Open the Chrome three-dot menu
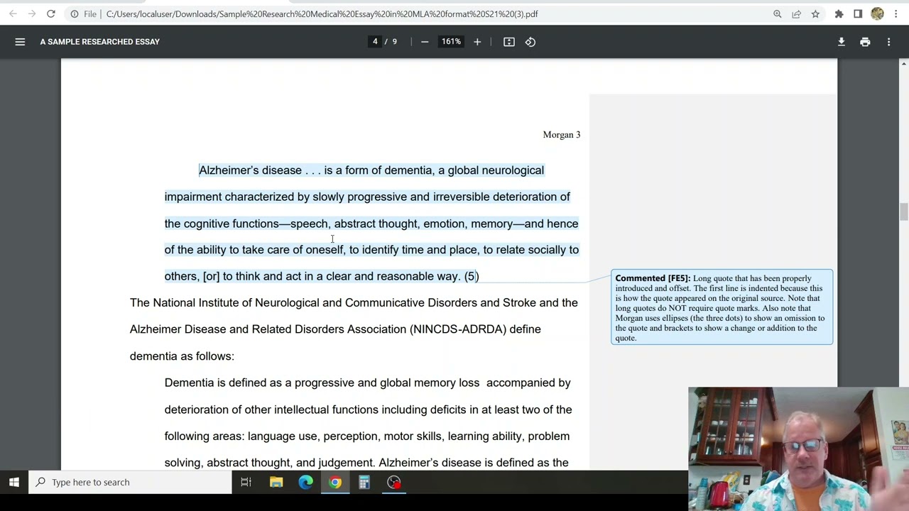This screenshot has height=511, width=909. [896, 13]
